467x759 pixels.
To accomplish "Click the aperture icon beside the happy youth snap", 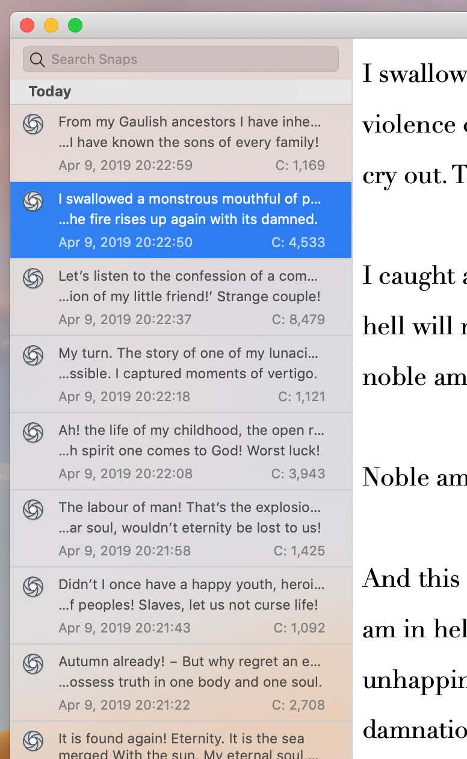I will click(34, 587).
